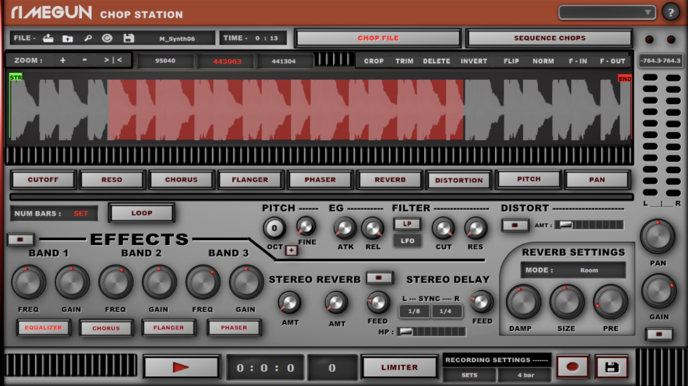Open the left delay sync 1/8 selector
Image resolution: width=688 pixels, height=386 pixels.
click(x=414, y=311)
